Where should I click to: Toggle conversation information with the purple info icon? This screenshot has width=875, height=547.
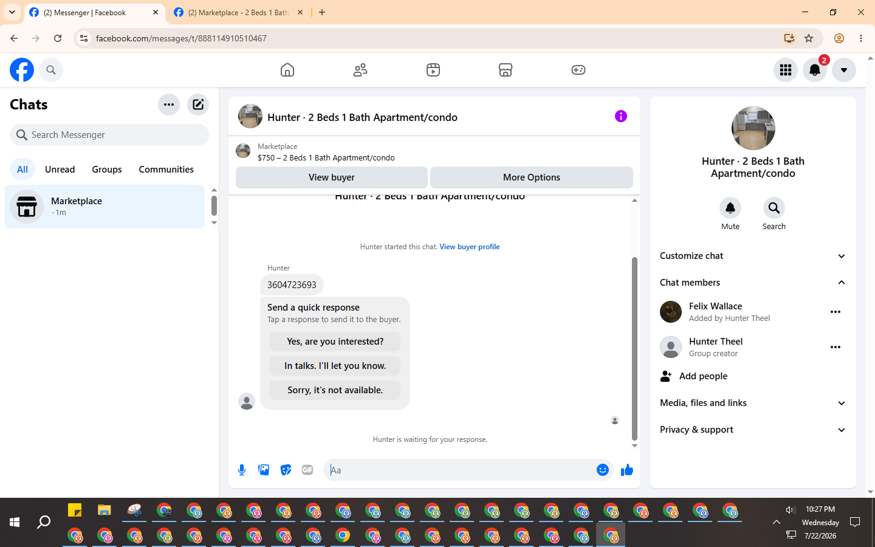tap(621, 116)
